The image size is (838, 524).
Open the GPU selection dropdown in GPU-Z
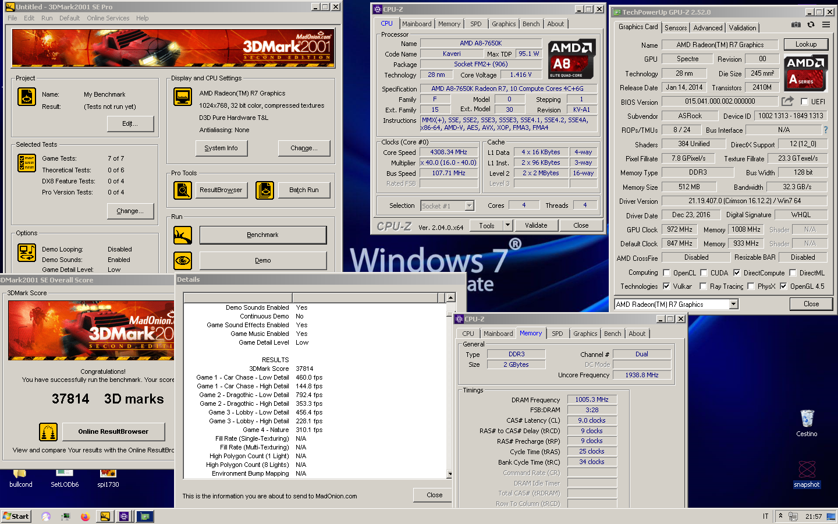click(x=733, y=304)
